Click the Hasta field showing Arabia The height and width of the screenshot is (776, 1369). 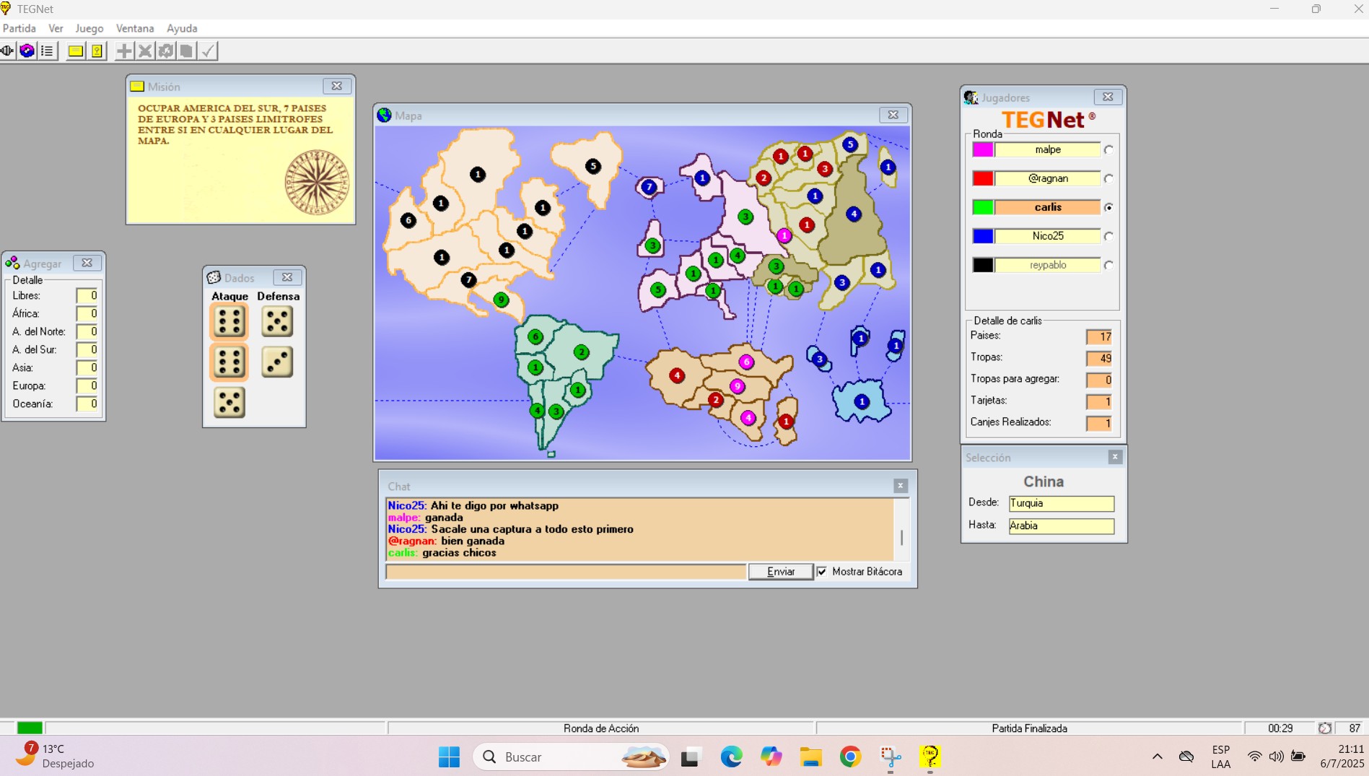pyautogui.click(x=1061, y=526)
